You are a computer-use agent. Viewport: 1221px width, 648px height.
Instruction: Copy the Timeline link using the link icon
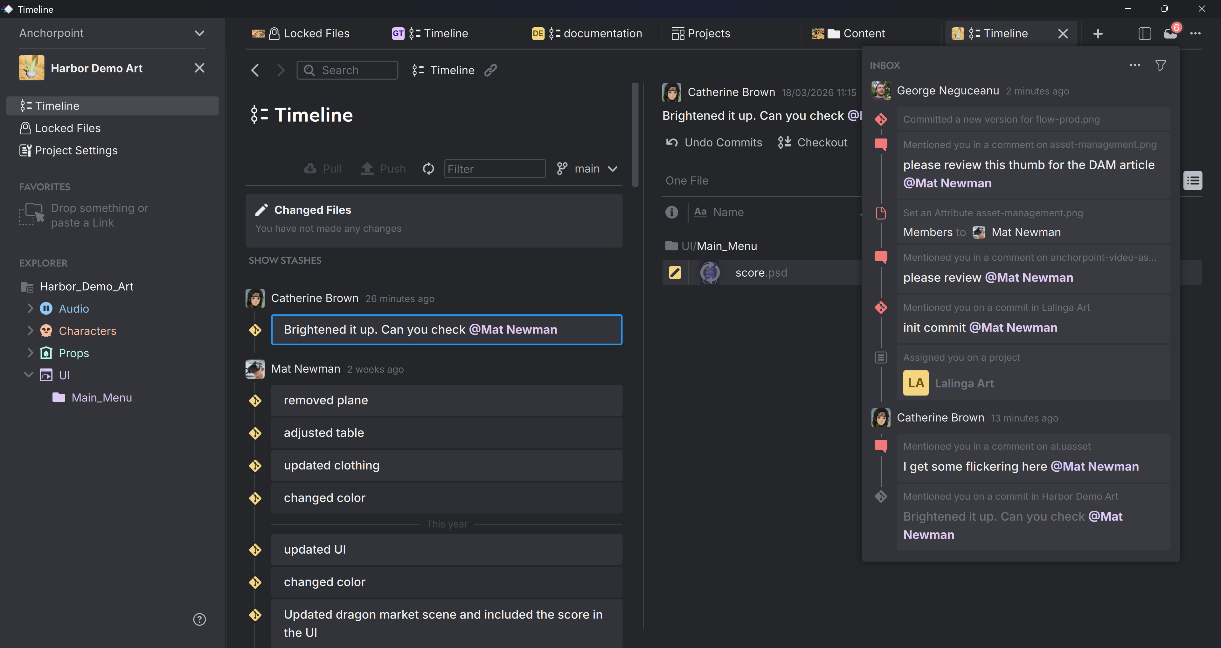pos(491,70)
